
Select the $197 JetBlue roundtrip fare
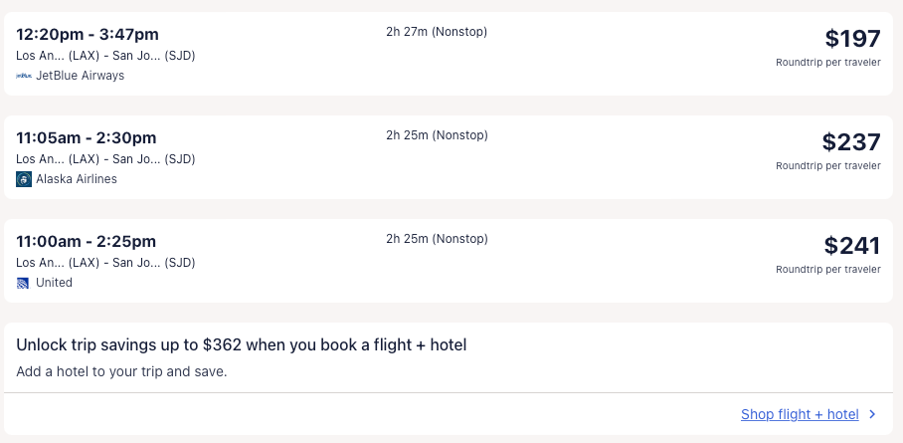click(852, 39)
